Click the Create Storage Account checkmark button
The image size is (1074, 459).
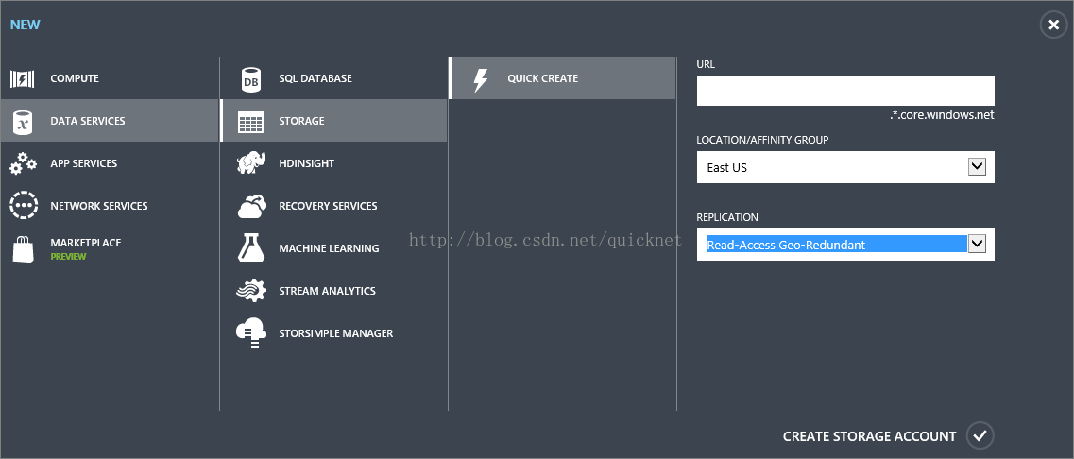pyautogui.click(x=980, y=435)
